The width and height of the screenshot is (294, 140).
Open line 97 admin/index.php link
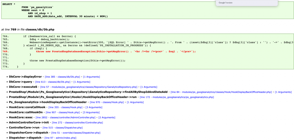tap(60, 138)
